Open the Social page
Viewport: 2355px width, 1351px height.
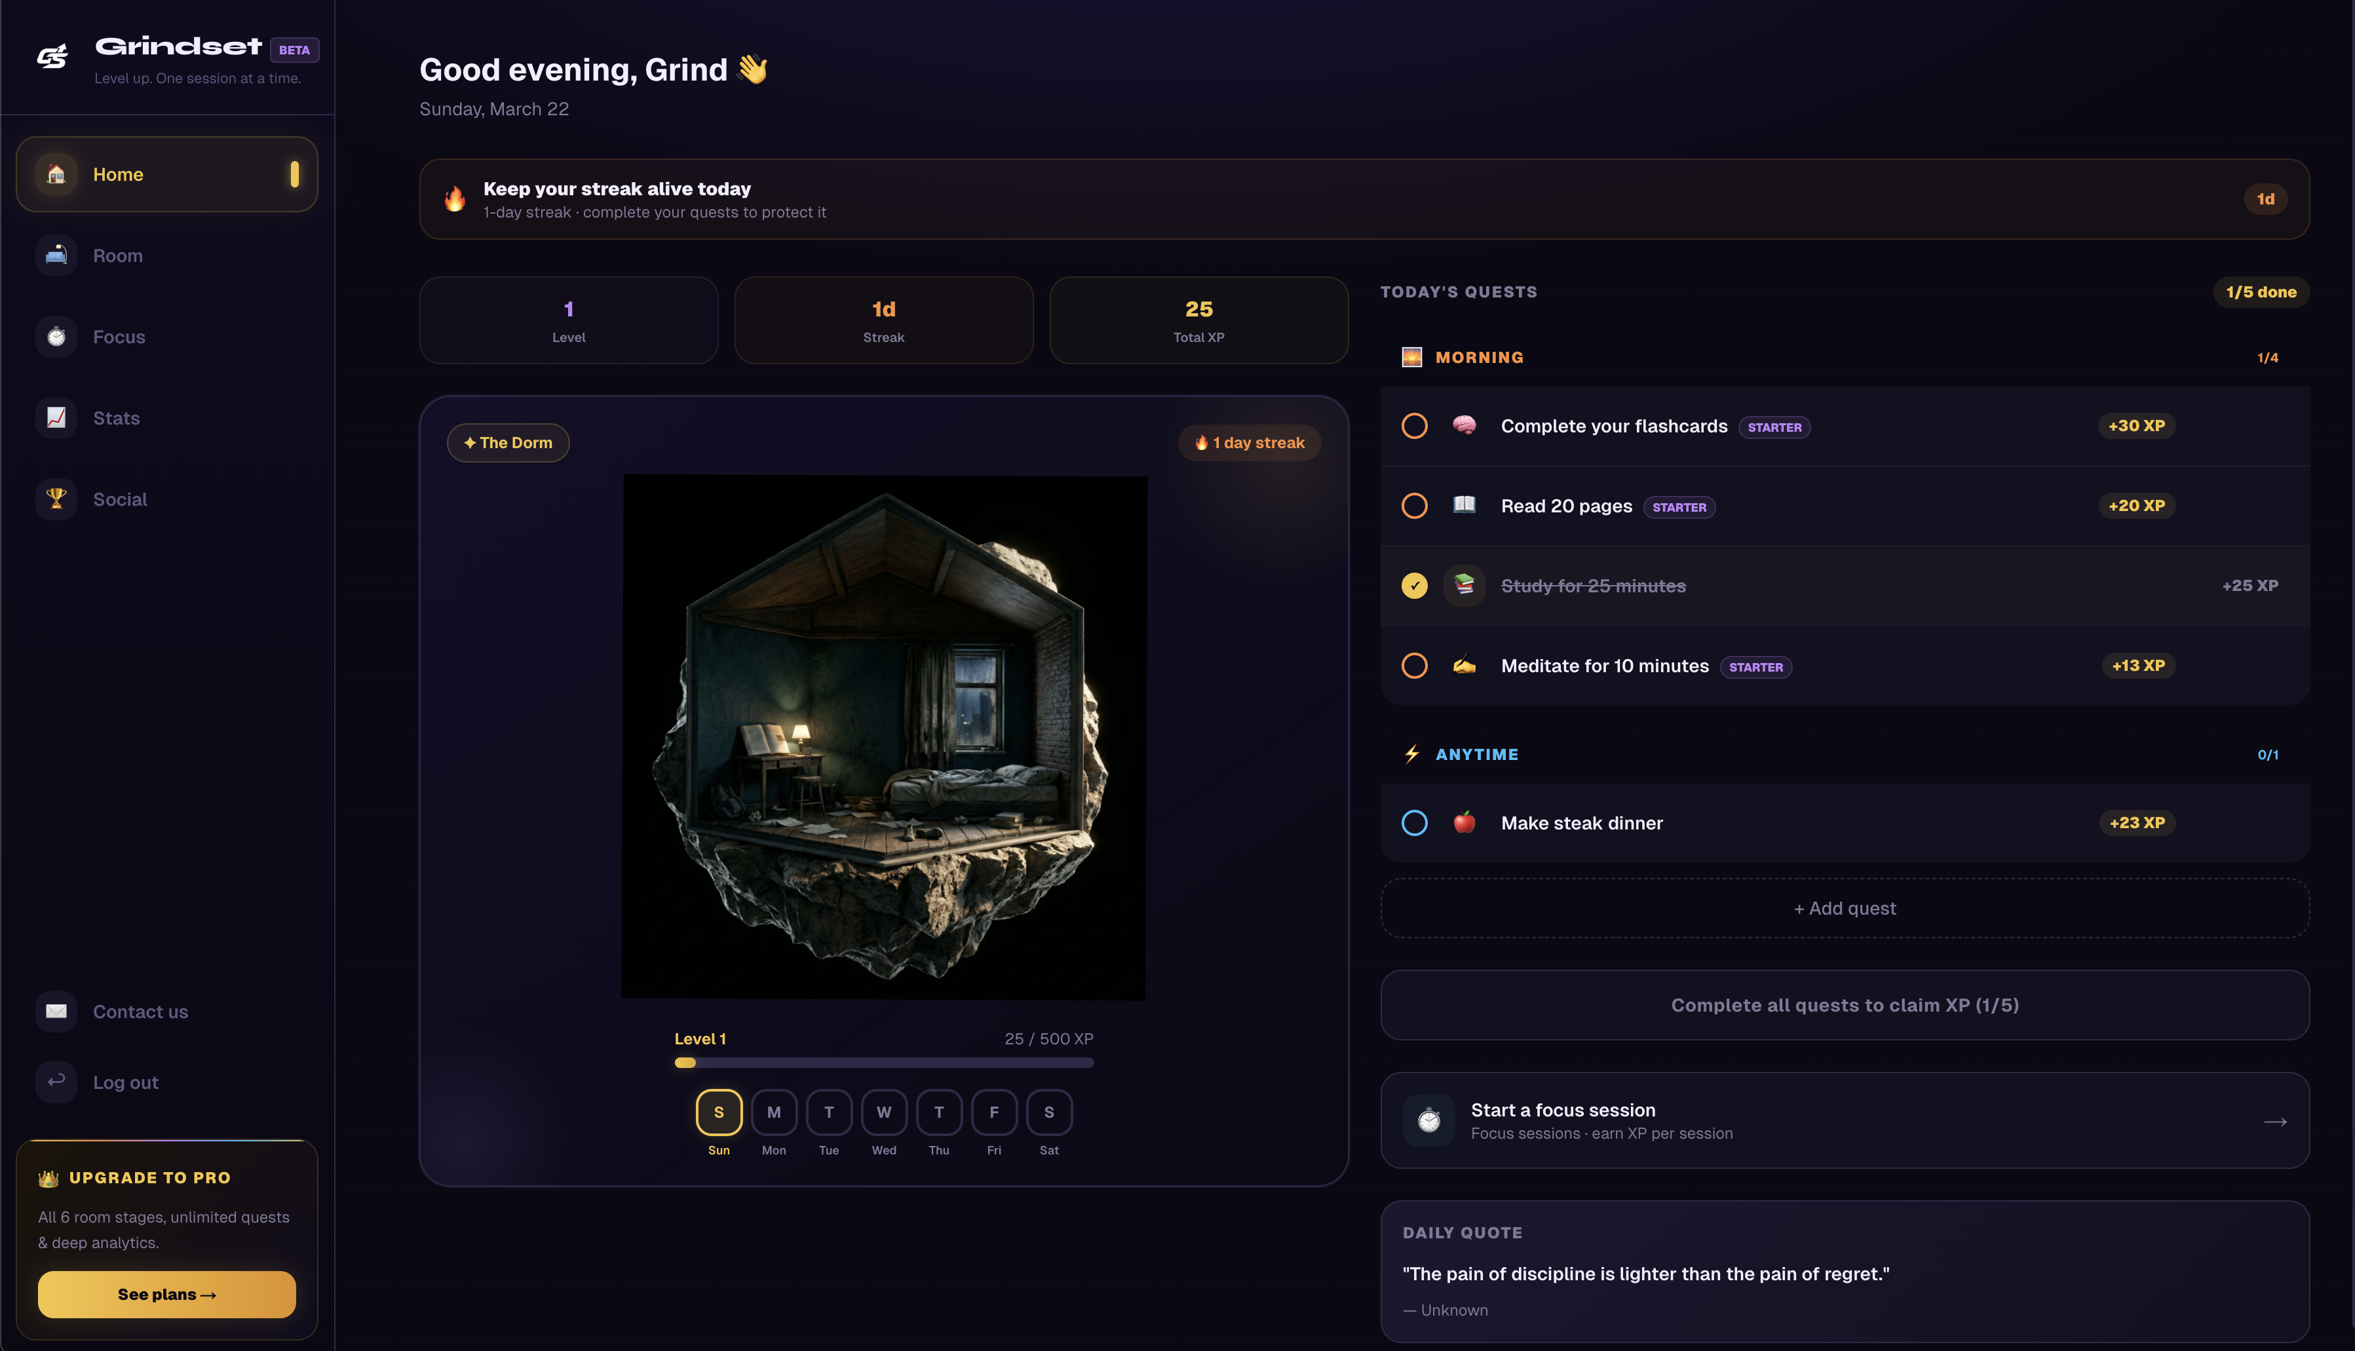167,499
